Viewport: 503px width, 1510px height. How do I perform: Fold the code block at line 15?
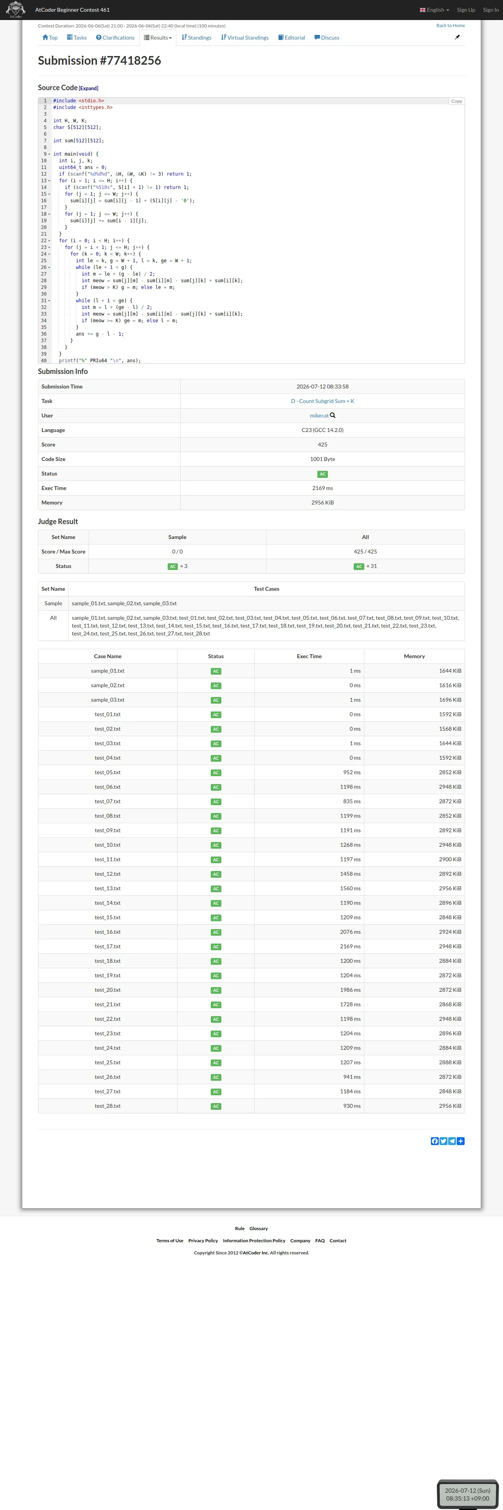tap(49, 194)
